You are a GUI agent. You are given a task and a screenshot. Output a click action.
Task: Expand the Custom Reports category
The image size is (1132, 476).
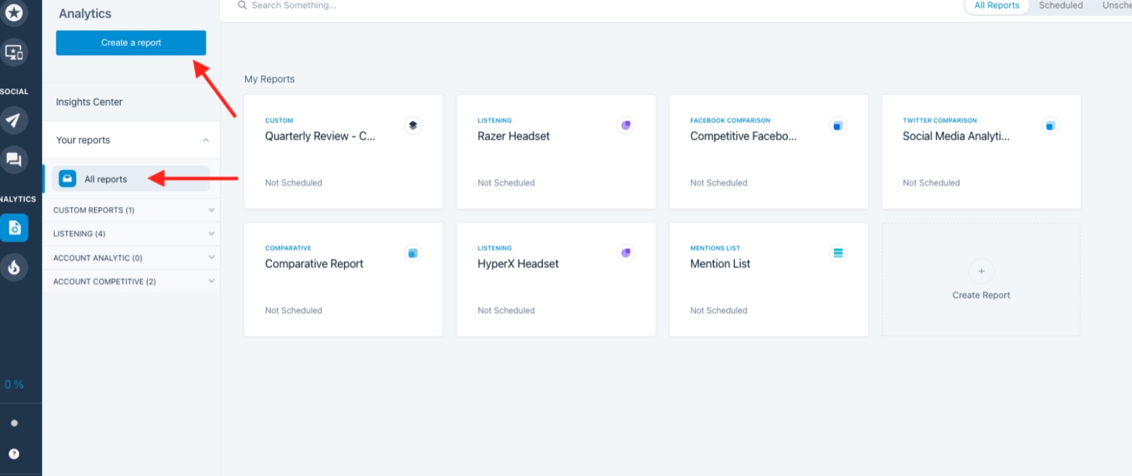[x=211, y=210]
